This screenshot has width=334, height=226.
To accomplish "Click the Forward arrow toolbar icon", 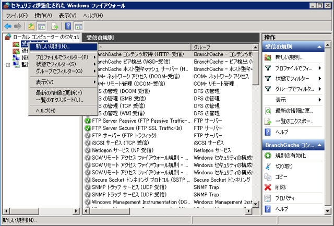I will pyautogui.click(x=18, y=27).
